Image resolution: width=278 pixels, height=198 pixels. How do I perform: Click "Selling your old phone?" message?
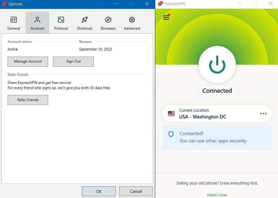[x=217, y=183]
